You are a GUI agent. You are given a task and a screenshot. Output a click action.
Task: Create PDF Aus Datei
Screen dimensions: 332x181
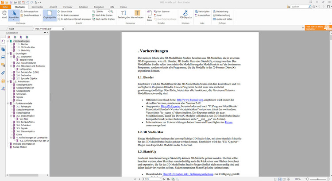coord(150,16)
